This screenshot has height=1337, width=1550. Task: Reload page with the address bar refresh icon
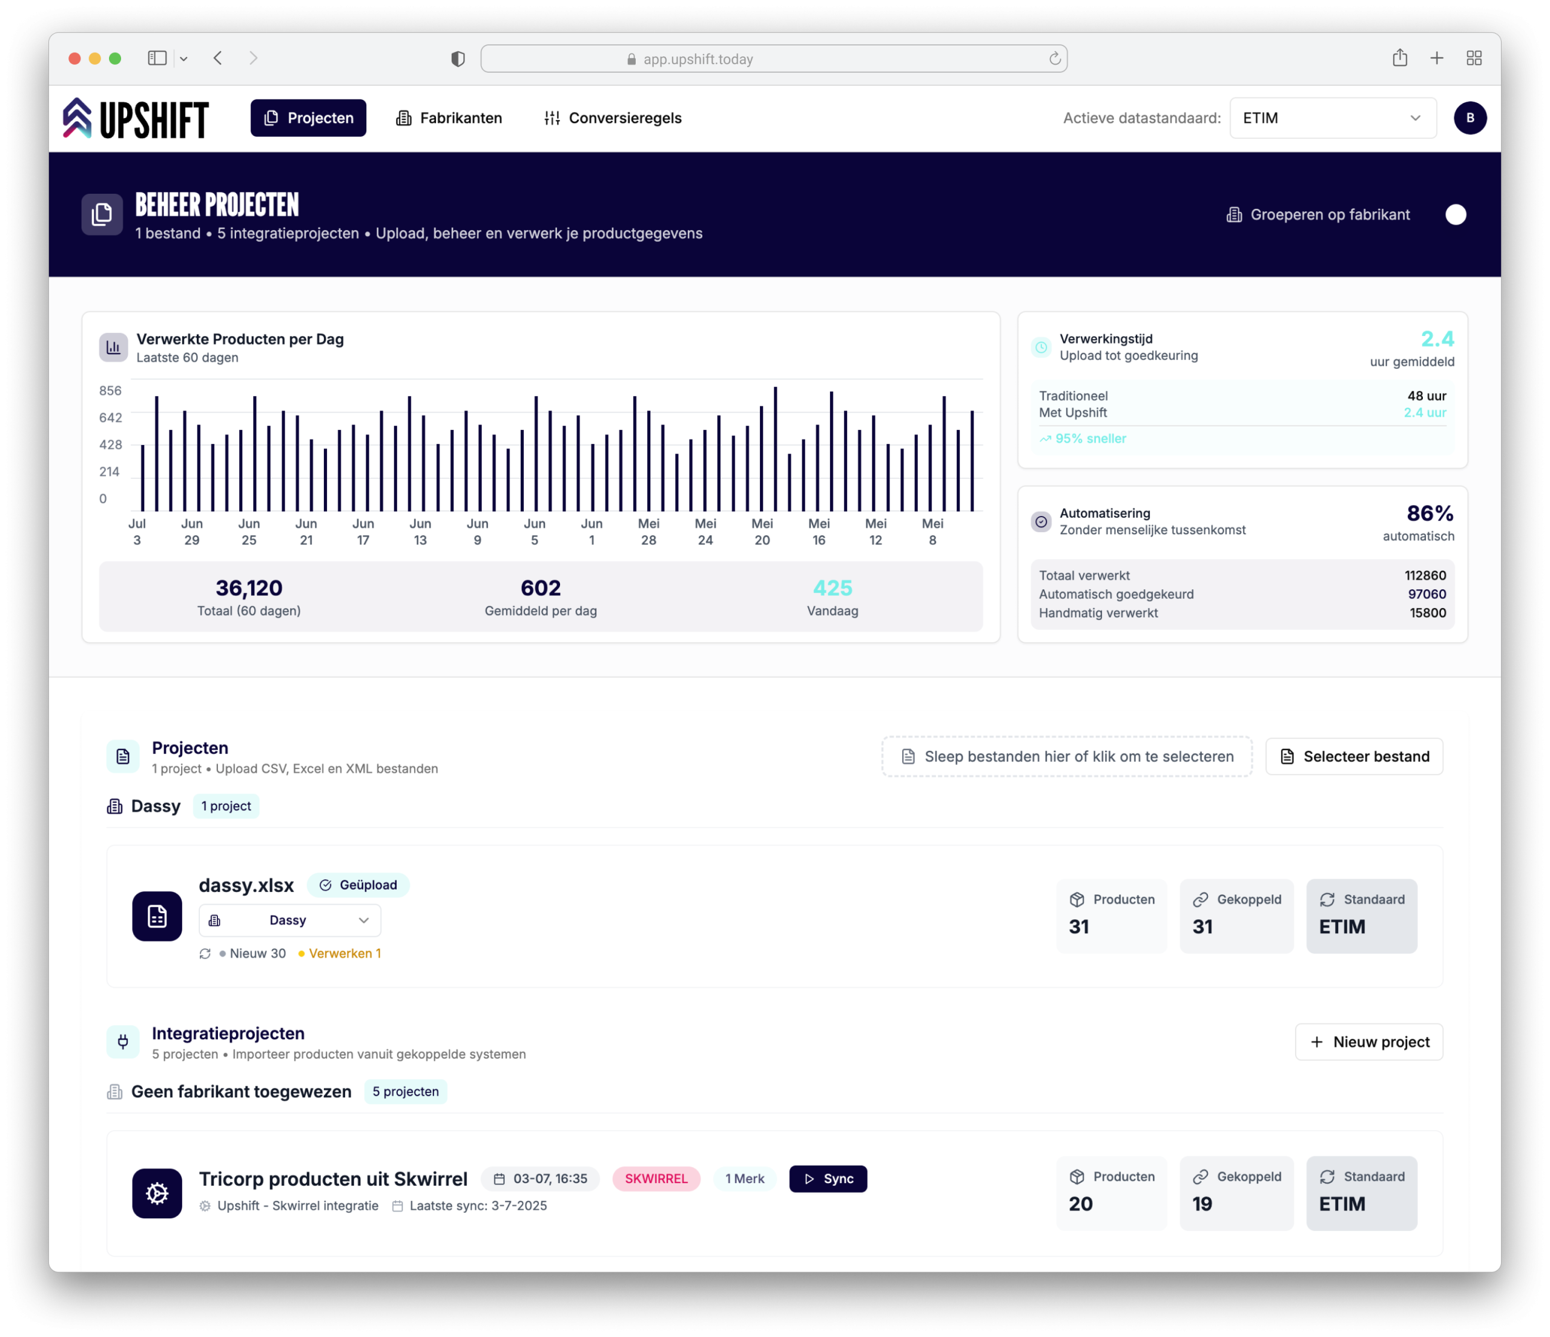click(x=1055, y=59)
